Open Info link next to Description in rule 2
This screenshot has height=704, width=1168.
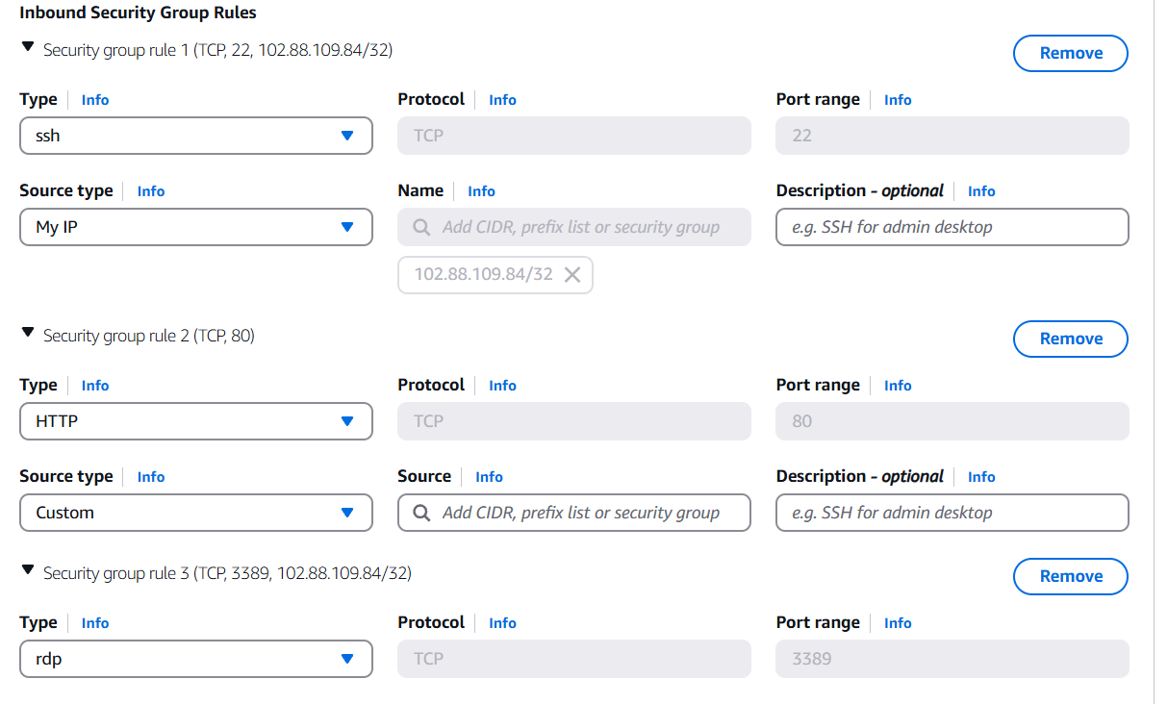(981, 477)
